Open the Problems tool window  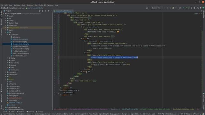tap(20, 112)
